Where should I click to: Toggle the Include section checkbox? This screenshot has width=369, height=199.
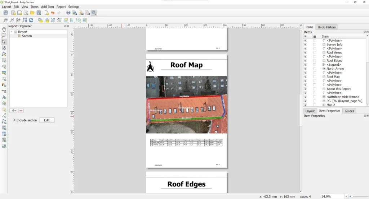click(x=14, y=120)
